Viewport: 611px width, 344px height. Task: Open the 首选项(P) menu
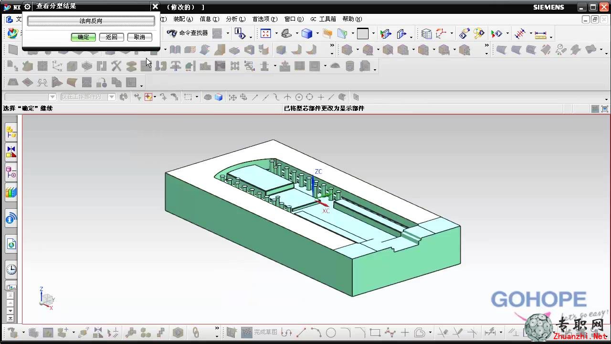[x=264, y=19]
